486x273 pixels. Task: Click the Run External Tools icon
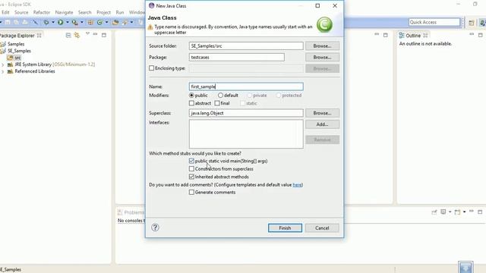tap(74, 22)
